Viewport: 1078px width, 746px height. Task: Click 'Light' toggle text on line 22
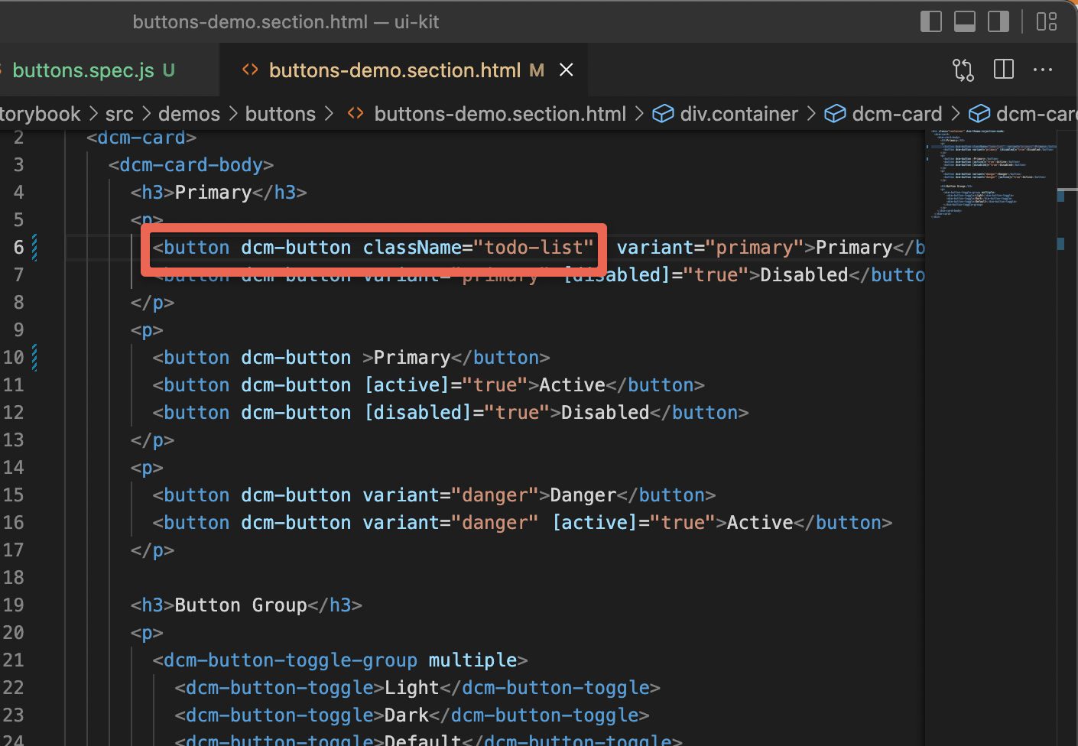click(412, 688)
